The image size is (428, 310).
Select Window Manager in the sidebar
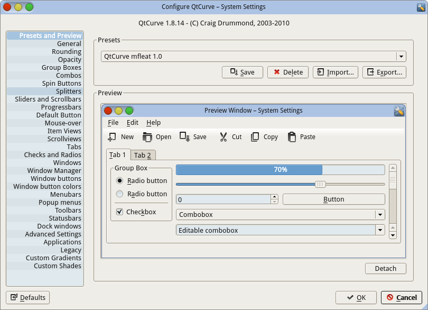(x=45, y=170)
